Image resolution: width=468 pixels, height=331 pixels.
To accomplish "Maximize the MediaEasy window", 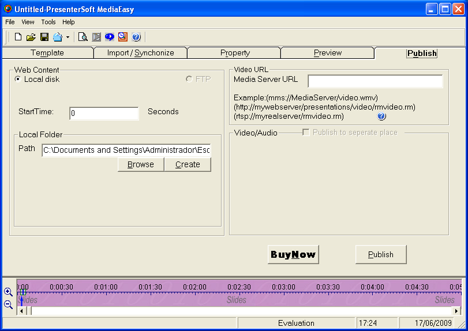I will coord(445,9).
